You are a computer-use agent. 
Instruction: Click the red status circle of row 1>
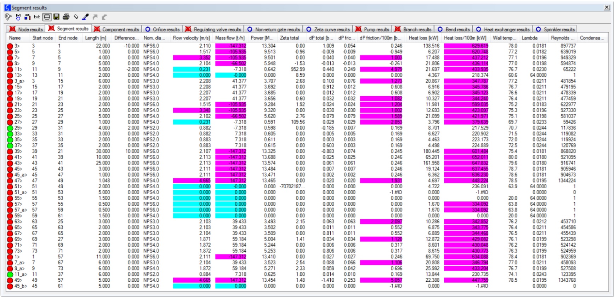(x=10, y=257)
